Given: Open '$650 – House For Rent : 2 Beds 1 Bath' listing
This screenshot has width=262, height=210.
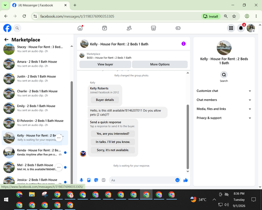Looking at the screenshot, I should click(x=109, y=58).
